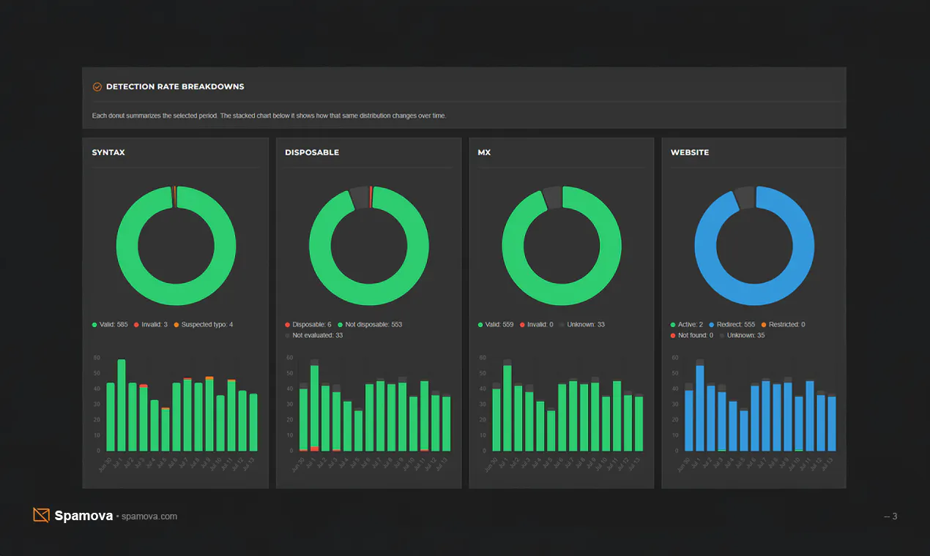Click the DISPOSABLE card heading
Screen dimensions: 930x556
[312, 153]
